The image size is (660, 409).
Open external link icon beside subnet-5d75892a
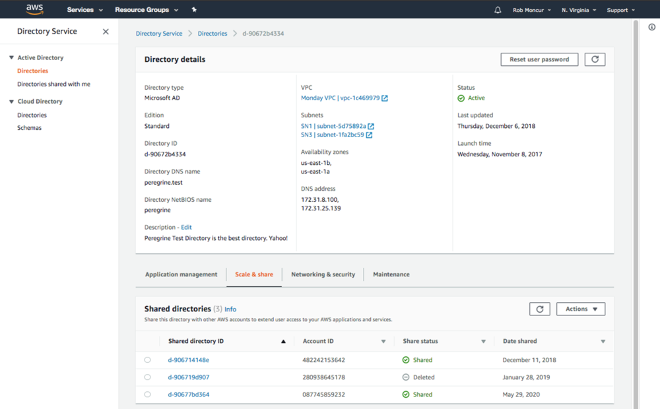click(x=371, y=126)
